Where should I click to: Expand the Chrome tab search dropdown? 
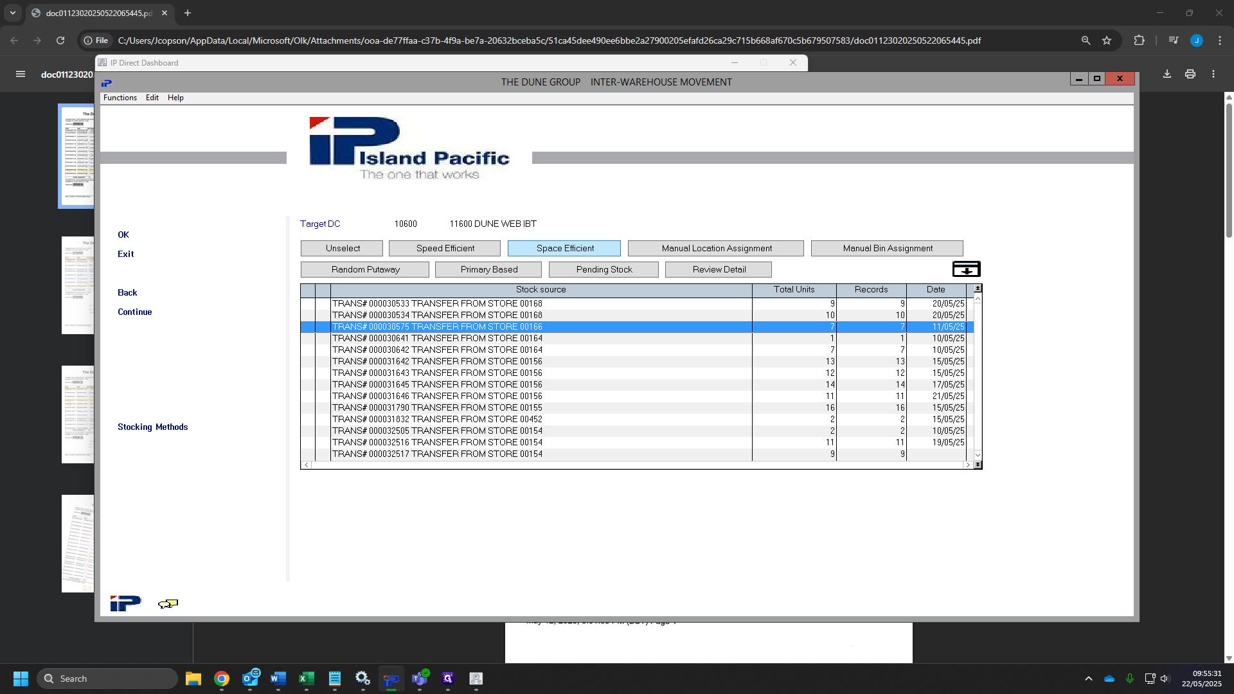coord(13,13)
